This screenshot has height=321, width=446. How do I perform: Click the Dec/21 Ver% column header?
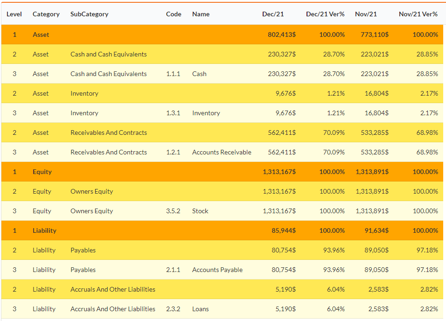tap(325, 14)
